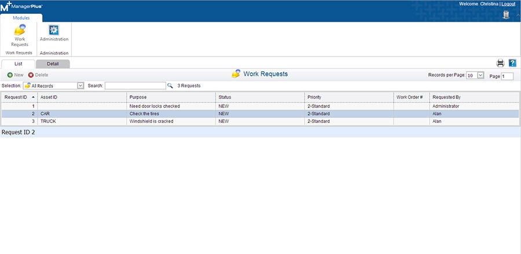Sort by Status column header
The width and height of the screenshot is (521, 254).
coord(260,98)
